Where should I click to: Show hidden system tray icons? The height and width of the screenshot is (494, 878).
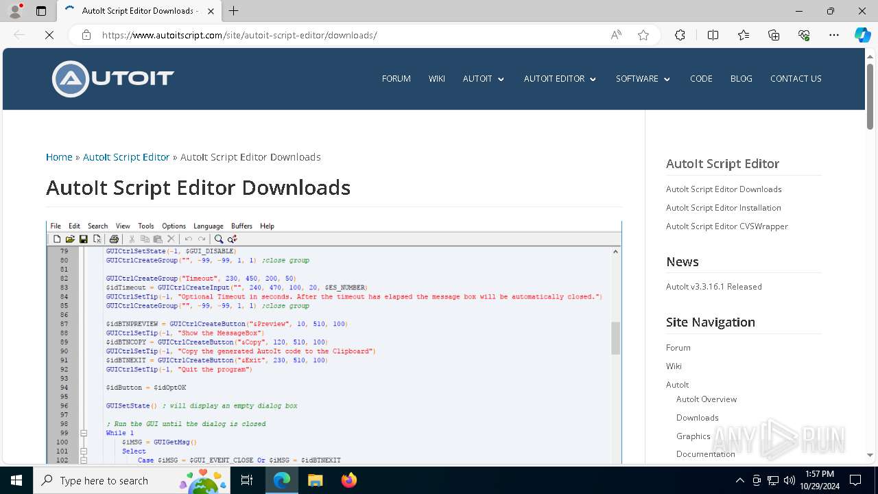coord(739,480)
